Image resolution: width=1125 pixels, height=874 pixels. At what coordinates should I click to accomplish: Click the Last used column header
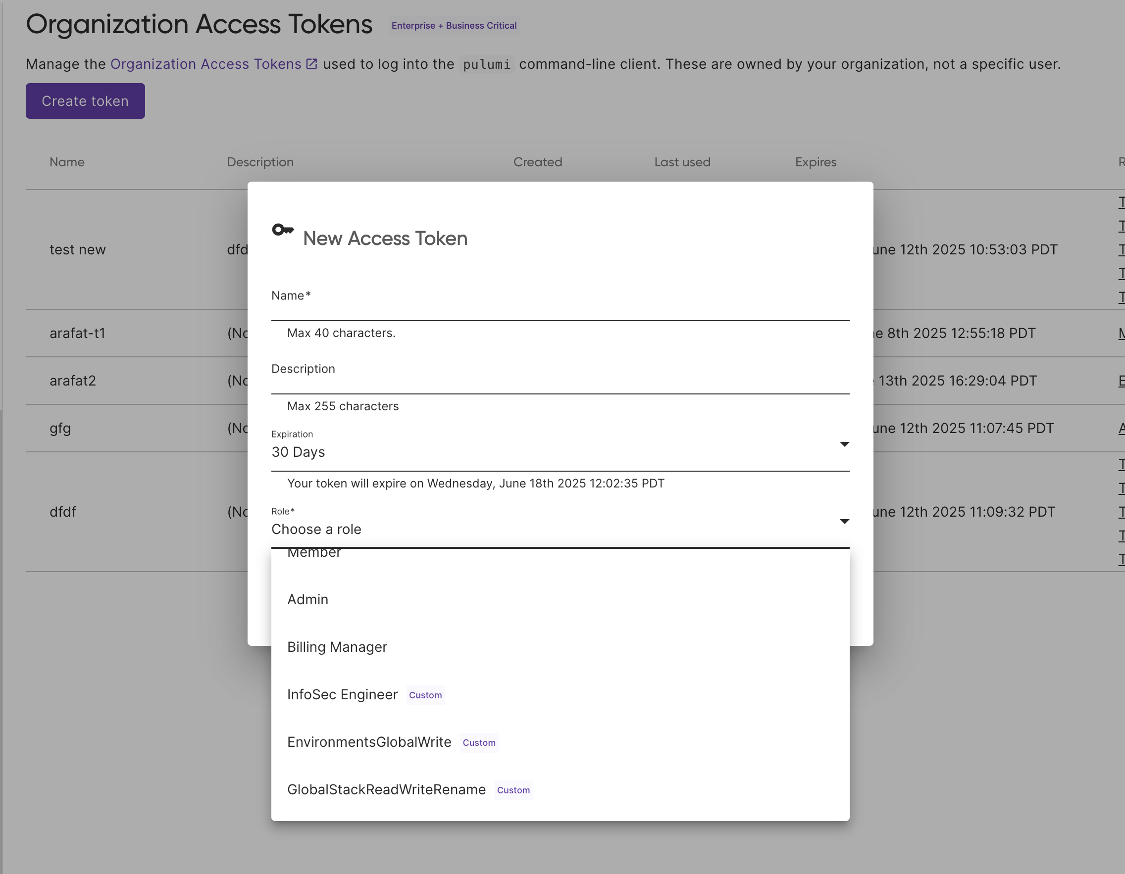(681, 162)
